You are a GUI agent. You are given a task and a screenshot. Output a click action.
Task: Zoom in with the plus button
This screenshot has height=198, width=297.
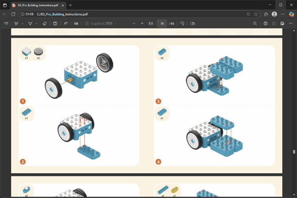tap(142, 23)
